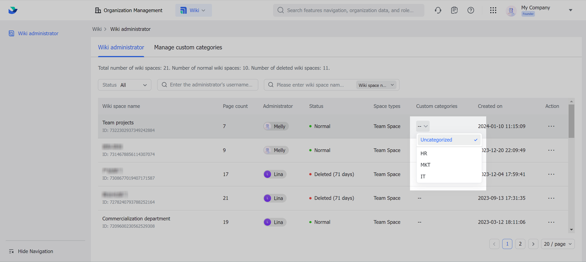Go to next page arrow

(533, 244)
